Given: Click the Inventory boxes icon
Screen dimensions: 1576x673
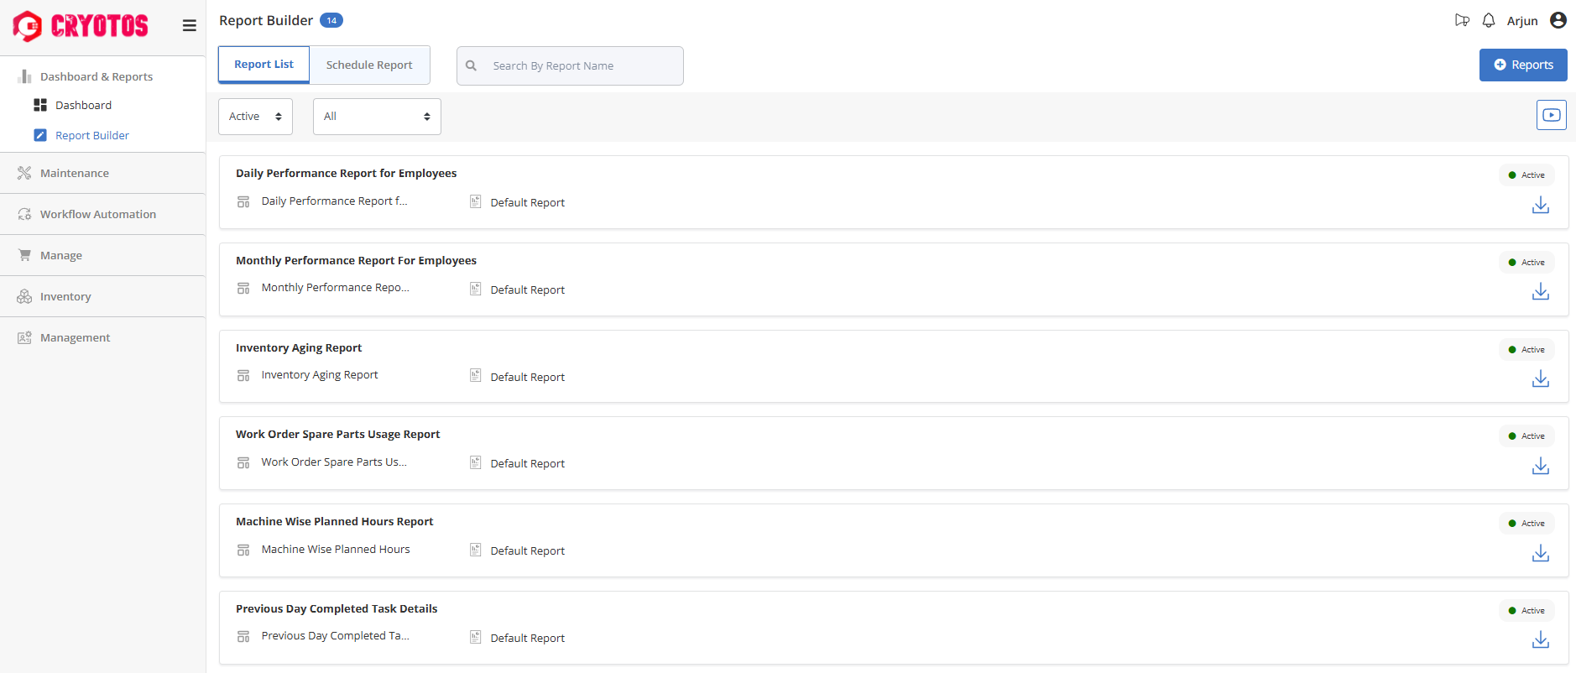Looking at the screenshot, I should [x=24, y=296].
